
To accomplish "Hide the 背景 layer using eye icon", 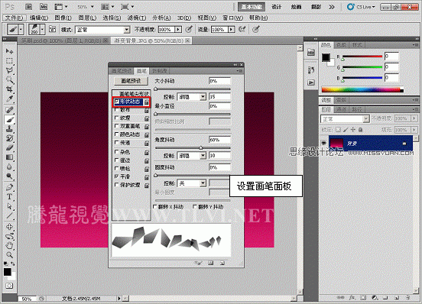I will click(x=324, y=143).
